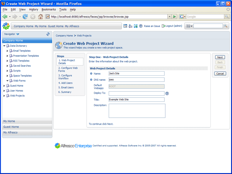232x174 pixels.
Task: Click inside the Title input field
Action: [x=136, y=99]
